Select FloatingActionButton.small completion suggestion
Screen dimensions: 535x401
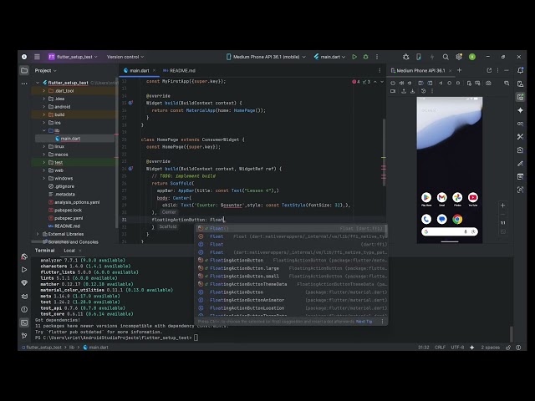coord(292,277)
